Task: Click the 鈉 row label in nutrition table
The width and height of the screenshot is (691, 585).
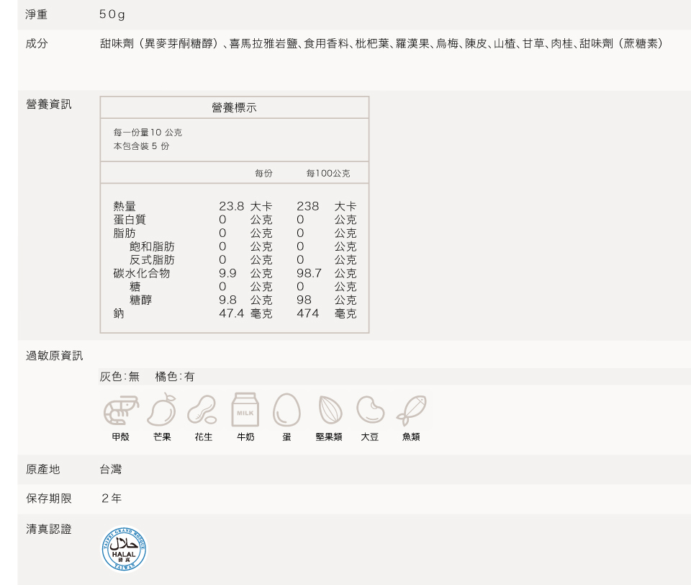Action: (x=119, y=313)
